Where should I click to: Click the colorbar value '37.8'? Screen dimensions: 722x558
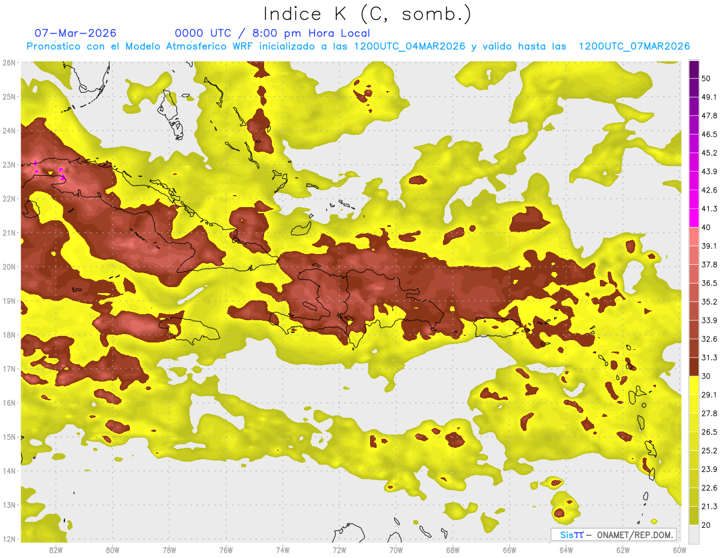(709, 264)
